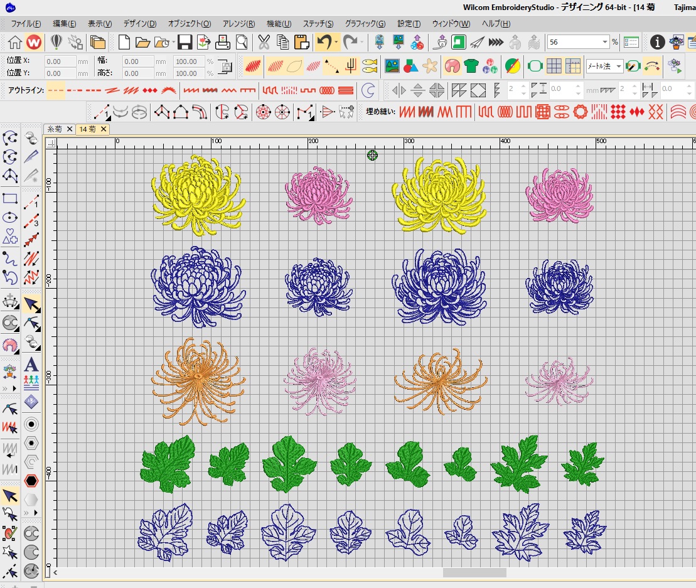The width and height of the screenshot is (696, 588).
Task: Open a design with the folder icon
Action: pyautogui.click(x=142, y=43)
